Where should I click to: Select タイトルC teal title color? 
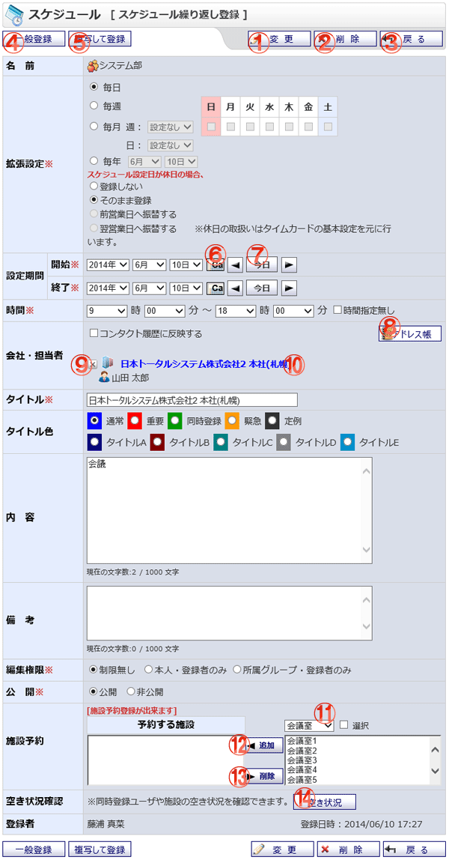click(x=222, y=442)
